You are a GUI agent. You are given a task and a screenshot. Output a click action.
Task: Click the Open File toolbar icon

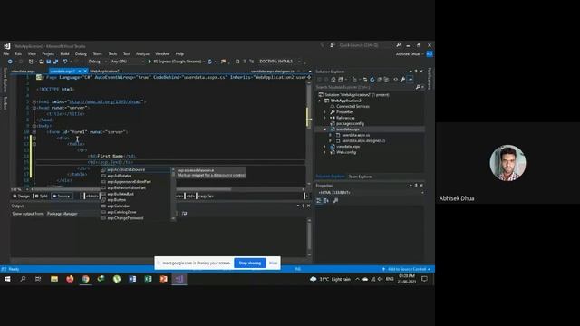42,62
